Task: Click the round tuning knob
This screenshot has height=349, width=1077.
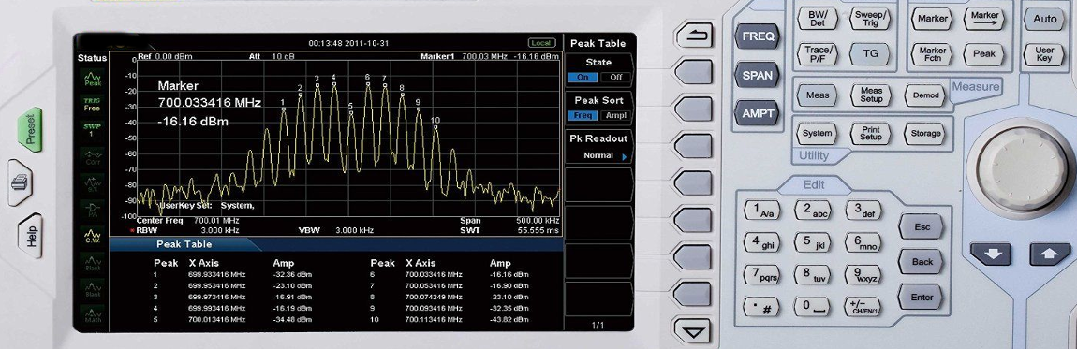Action: (1015, 166)
